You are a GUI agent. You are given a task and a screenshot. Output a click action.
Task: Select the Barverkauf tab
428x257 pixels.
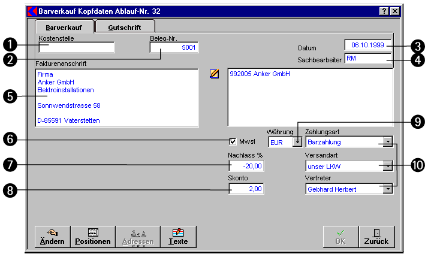coord(65,27)
